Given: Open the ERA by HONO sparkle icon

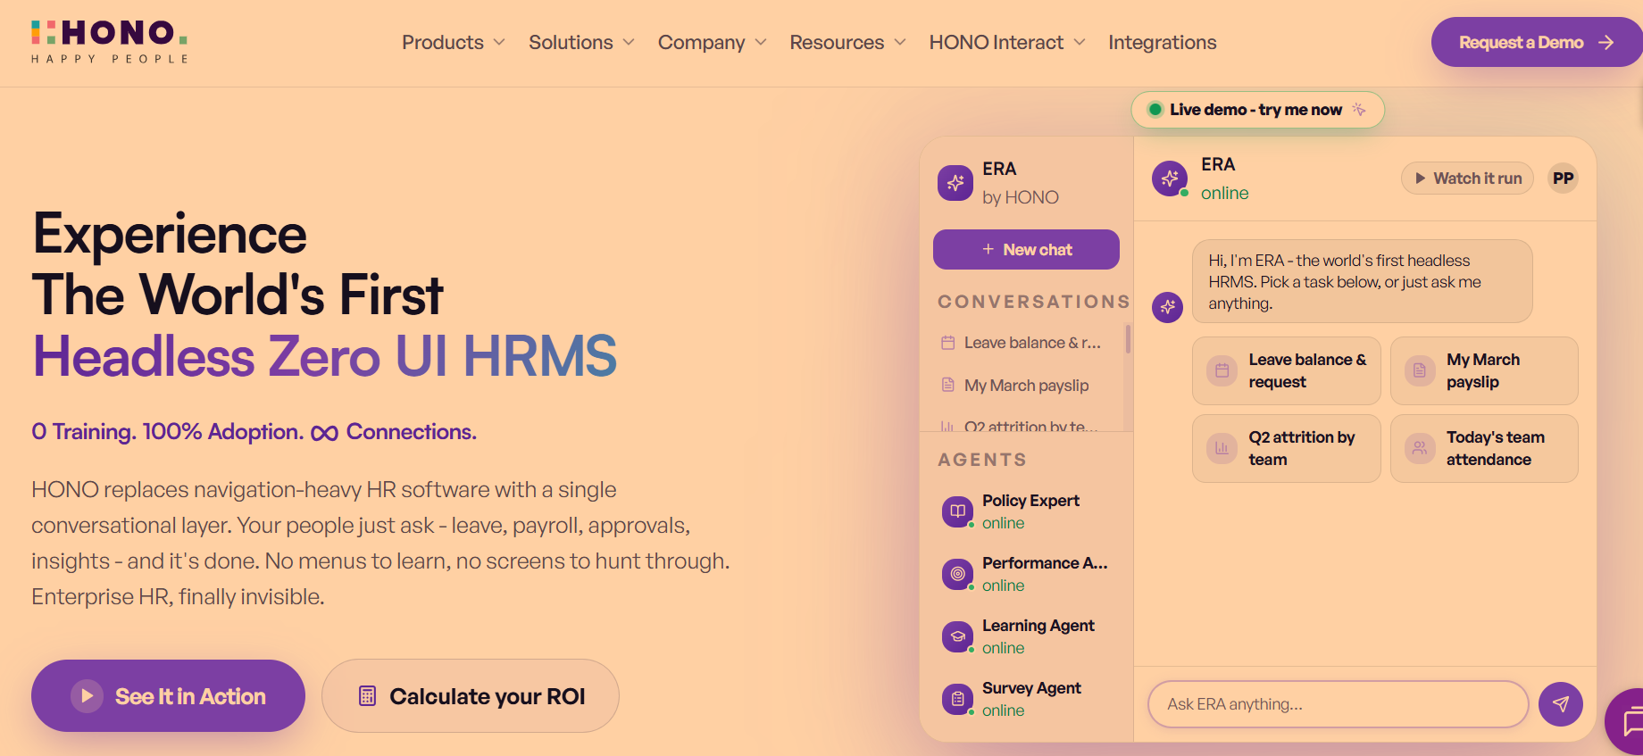Looking at the screenshot, I should (955, 183).
